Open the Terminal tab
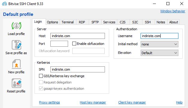 click(68, 22)
